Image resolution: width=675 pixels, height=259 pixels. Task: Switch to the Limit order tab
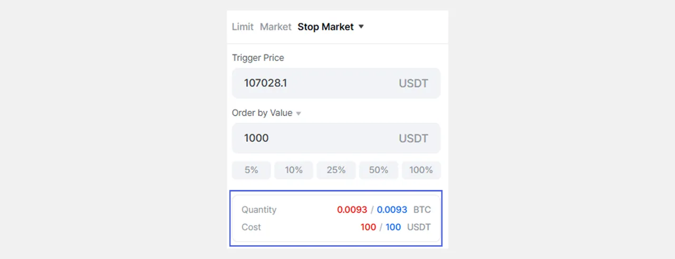coord(243,27)
